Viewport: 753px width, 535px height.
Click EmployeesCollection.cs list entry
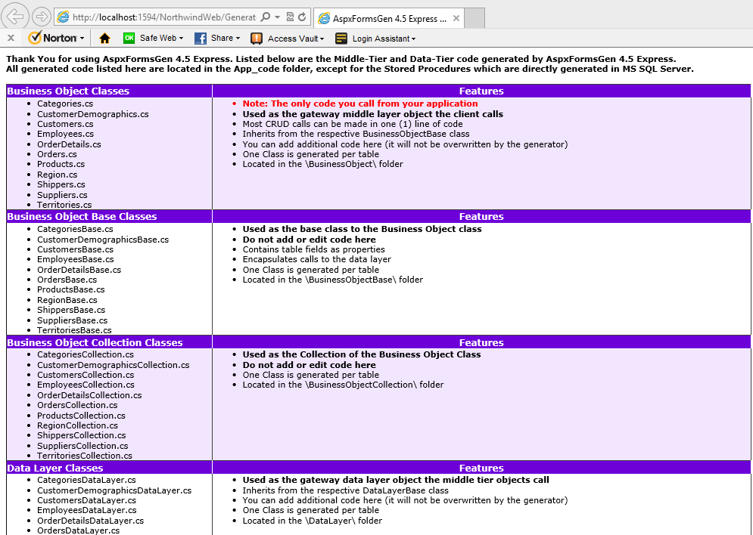tap(86, 385)
